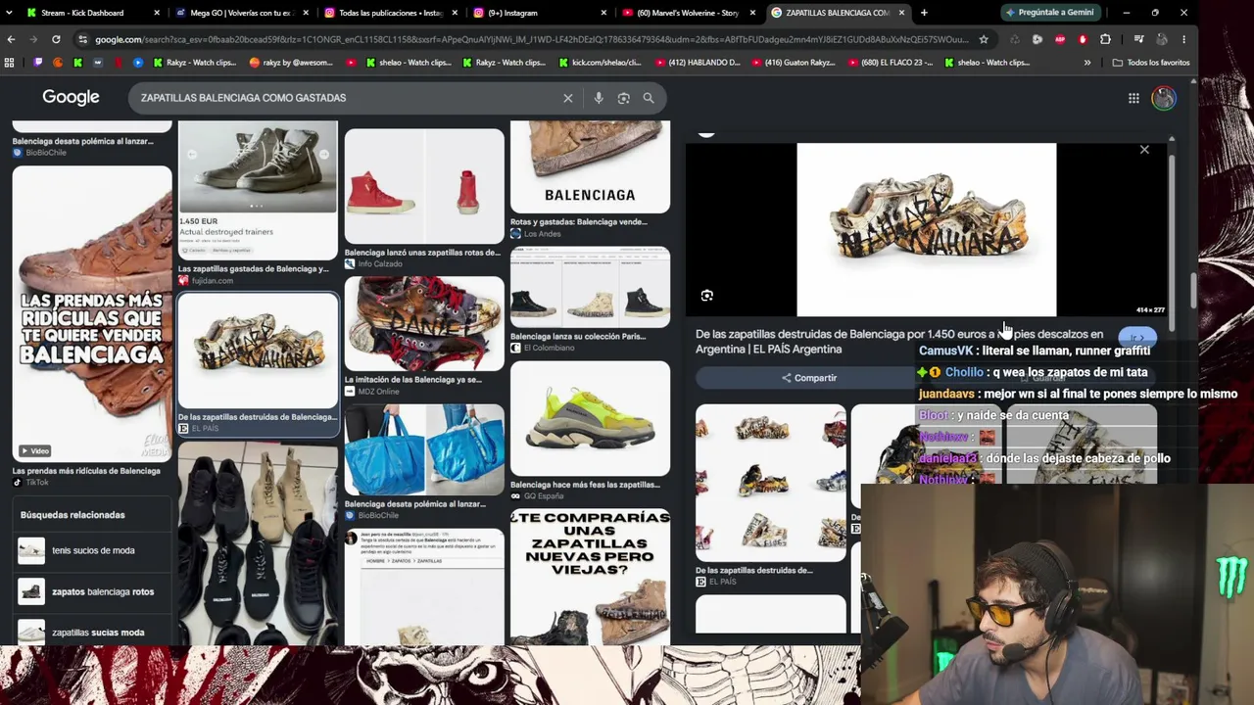1254x705 pixels.
Task: View site information for google.com
Action: pos(83,39)
